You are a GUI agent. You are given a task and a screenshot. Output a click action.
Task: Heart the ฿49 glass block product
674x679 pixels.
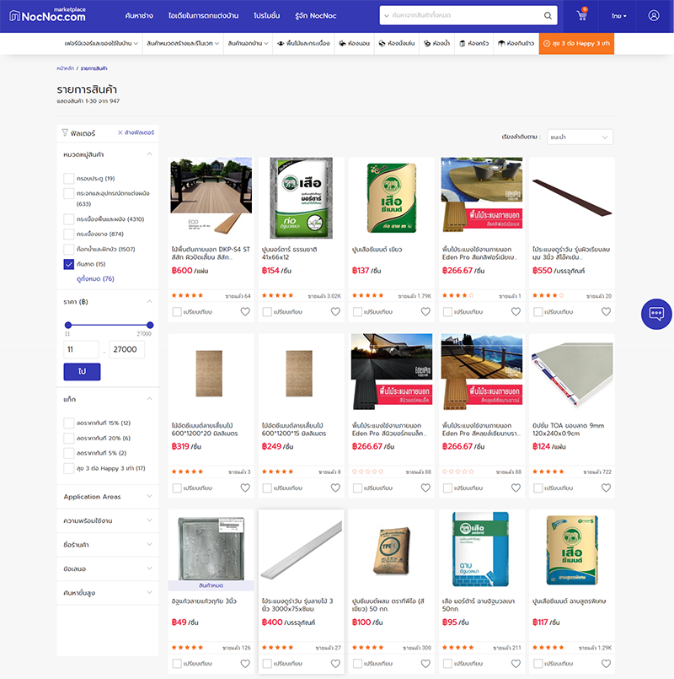click(245, 663)
